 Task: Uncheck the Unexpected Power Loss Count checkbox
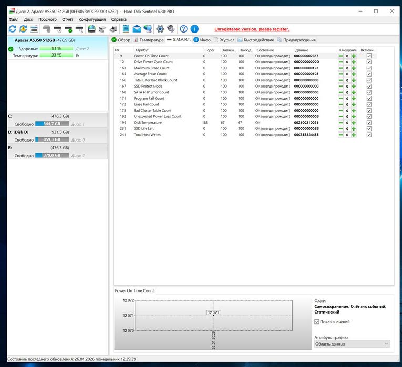point(369,116)
